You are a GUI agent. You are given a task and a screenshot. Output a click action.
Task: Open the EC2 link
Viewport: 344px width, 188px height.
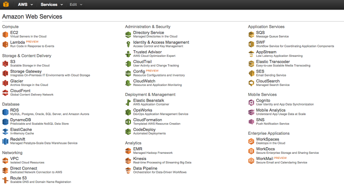(x=14, y=33)
